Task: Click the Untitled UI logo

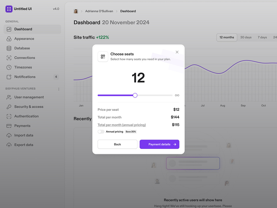Action: pos(9,9)
